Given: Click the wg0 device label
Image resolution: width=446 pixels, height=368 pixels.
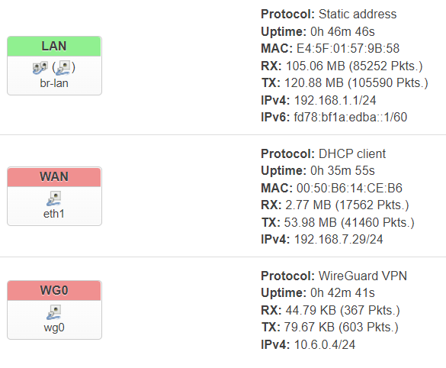Looking at the screenshot, I should pyautogui.click(x=54, y=328).
